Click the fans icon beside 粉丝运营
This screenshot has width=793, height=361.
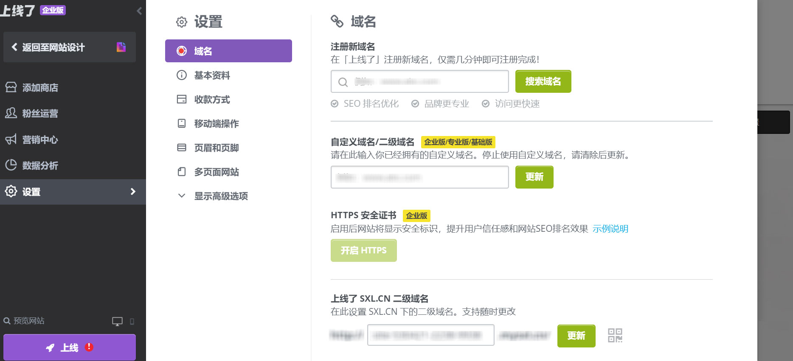point(11,113)
